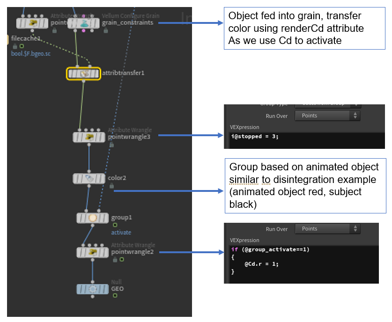Image resolution: width=392 pixels, height=322 pixels.
Task: Expand the partially hidden Group Type dropdown
Action: pos(327,104)
